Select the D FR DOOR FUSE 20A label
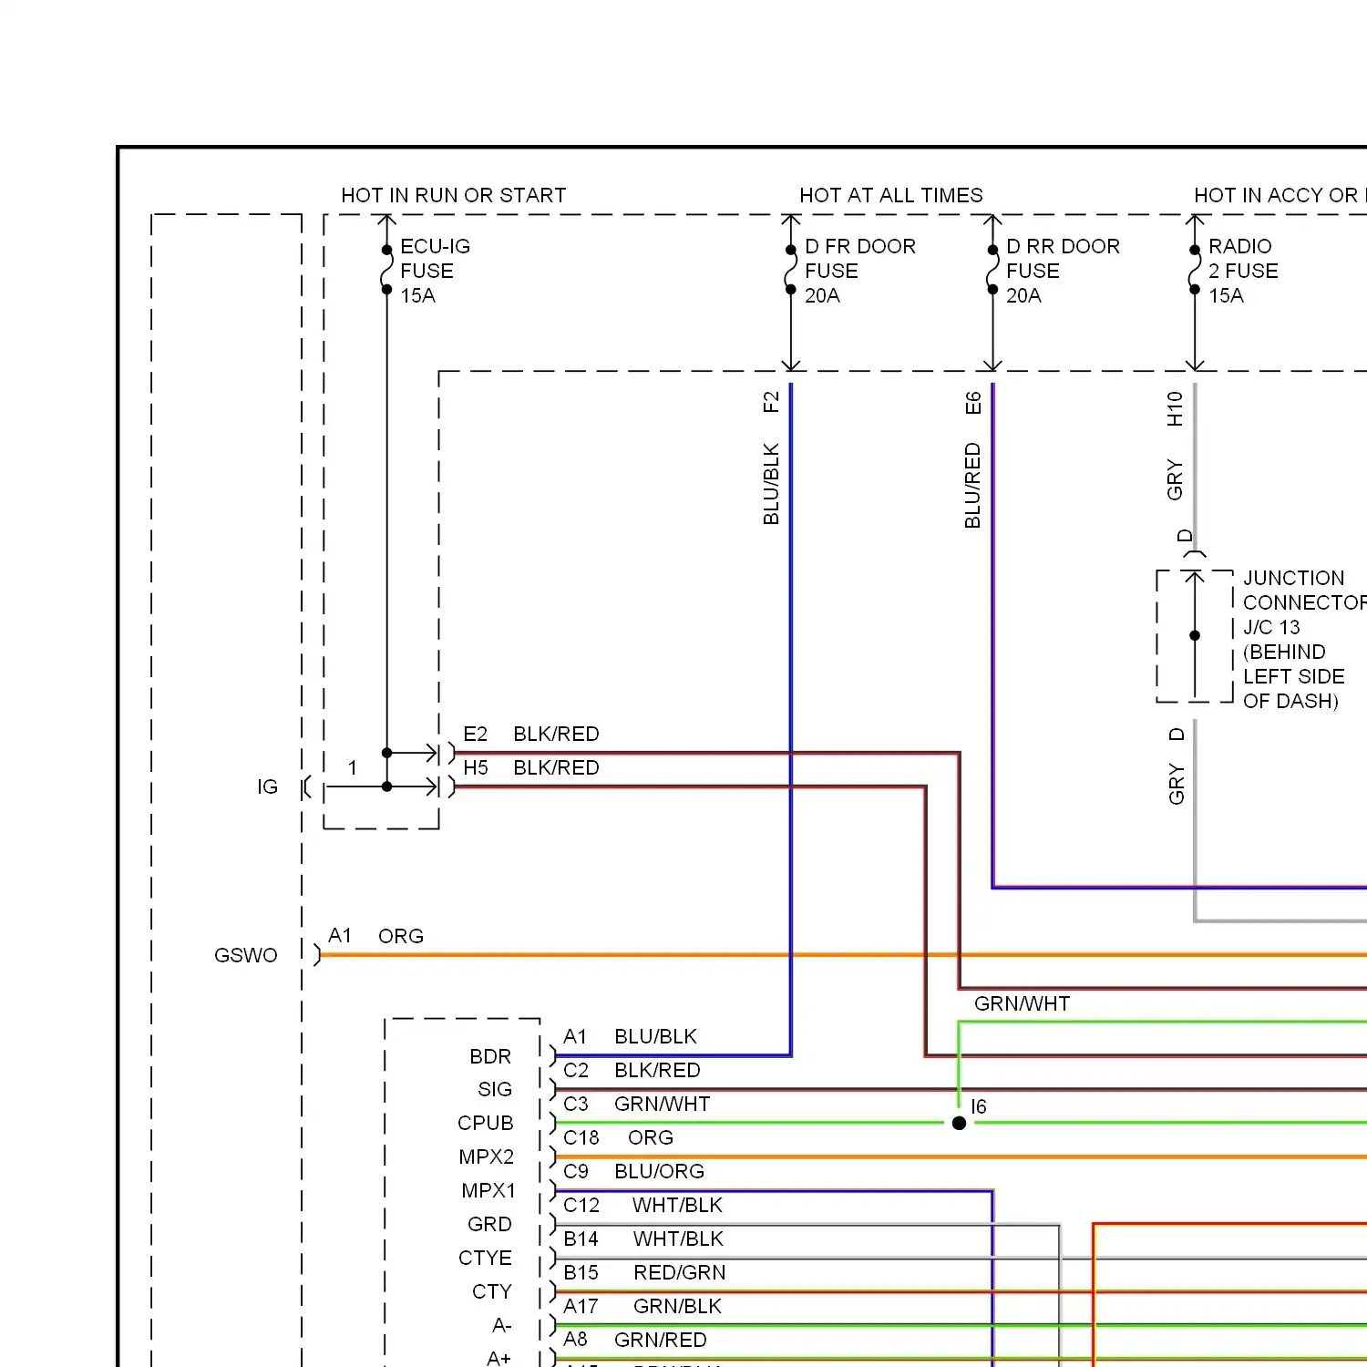Screen dimensions: 1367x1367 [859, 271]
